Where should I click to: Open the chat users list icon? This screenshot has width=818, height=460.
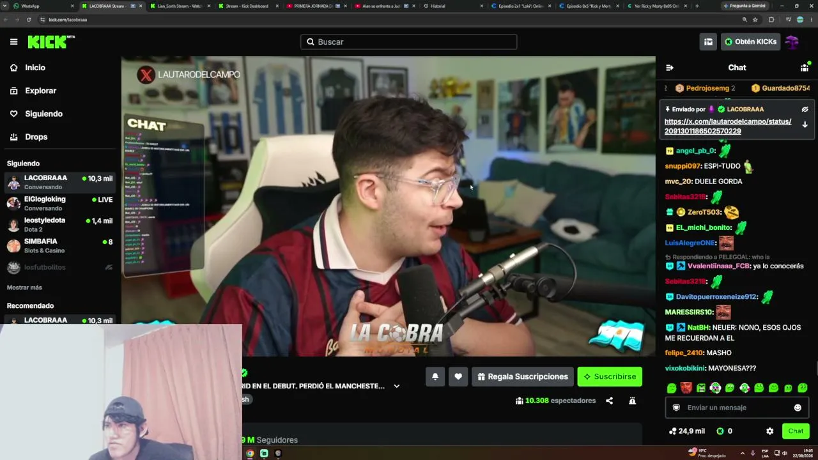[805, 68]
